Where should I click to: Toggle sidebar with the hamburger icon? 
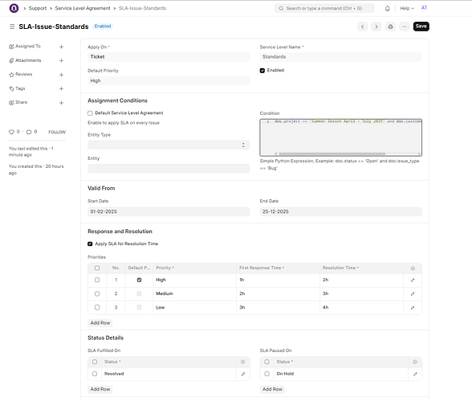[x=12, y=27]
